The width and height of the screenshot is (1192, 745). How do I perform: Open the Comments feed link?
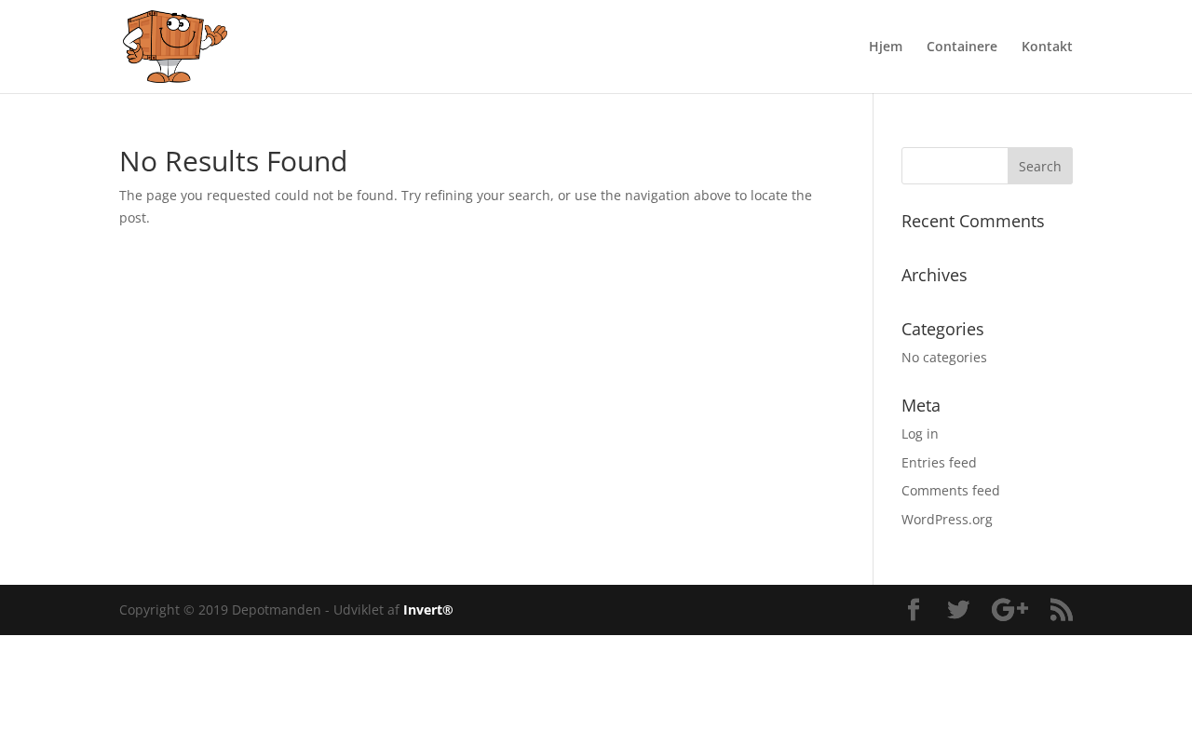tap(951, 491)
